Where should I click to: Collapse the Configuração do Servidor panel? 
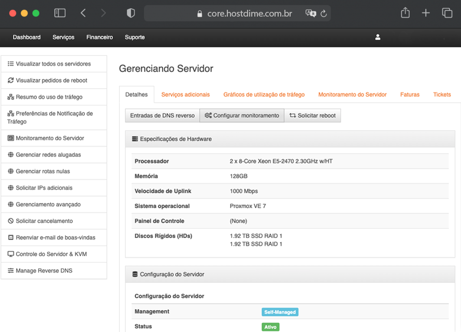(x=136, y=274)
